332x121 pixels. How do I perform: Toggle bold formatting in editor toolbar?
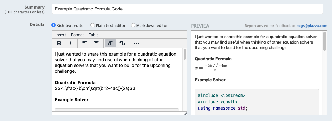coord(59,43)
